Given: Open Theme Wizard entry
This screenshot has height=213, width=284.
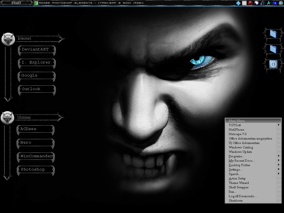Looking at the screenshot, I should (x=253, y=183).
